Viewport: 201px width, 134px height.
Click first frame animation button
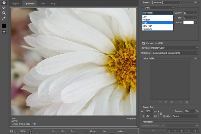click(x=169, y=131)
